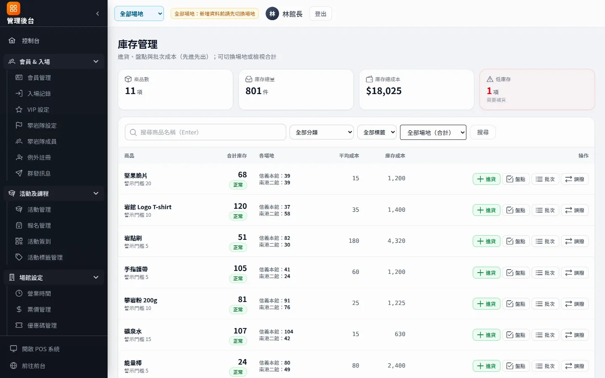
Task: Click 進貨 for 堅果脆片
Action: click(487, 179)
